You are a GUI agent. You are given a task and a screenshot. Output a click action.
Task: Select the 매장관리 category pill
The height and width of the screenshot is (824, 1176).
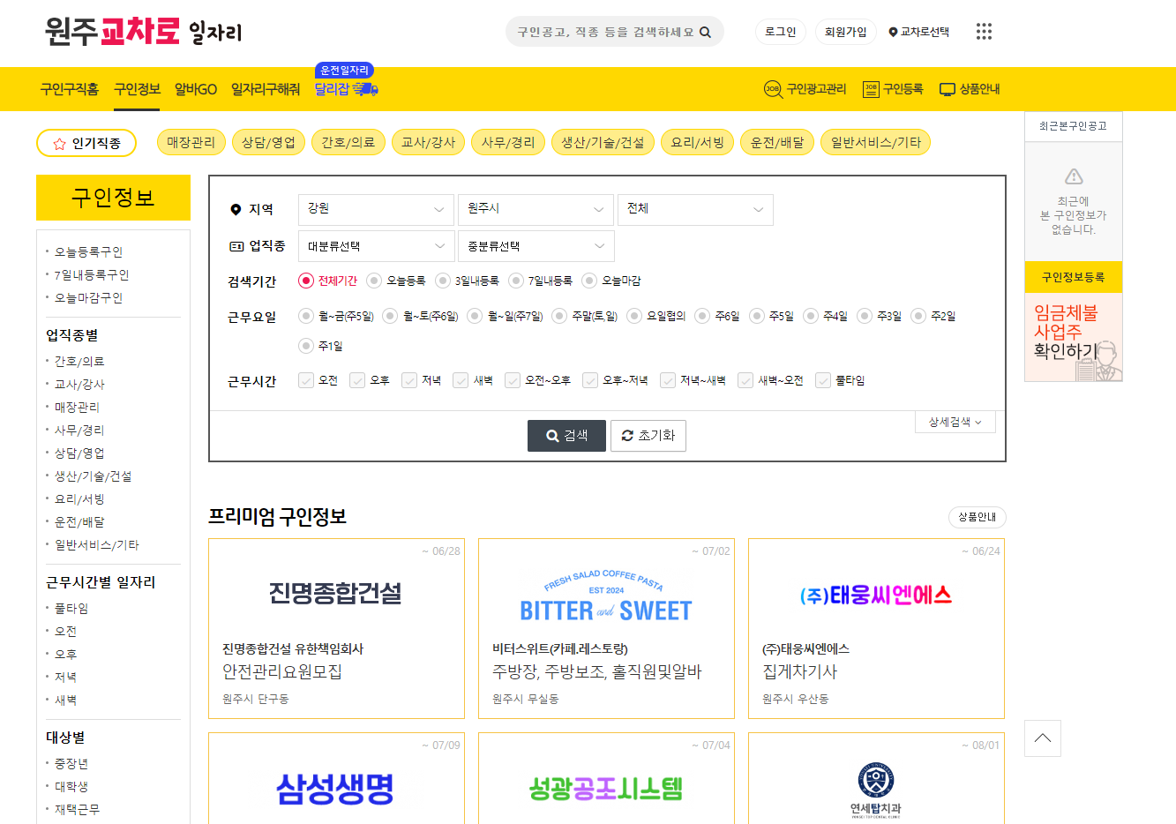tap(191, 142)
